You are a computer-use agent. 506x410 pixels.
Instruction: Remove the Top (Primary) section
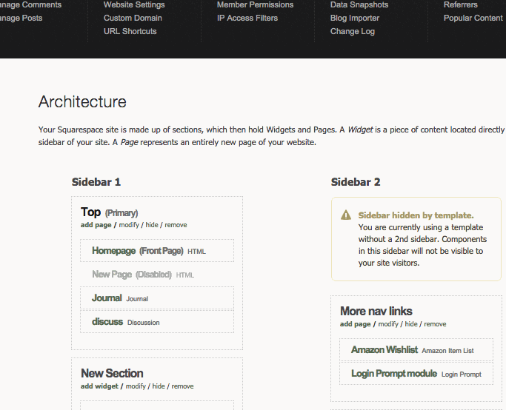click(x=176, y=225)
